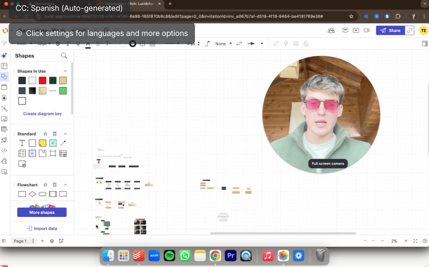Pick the dark green swatch in Shapes In Use

point(53,80)
